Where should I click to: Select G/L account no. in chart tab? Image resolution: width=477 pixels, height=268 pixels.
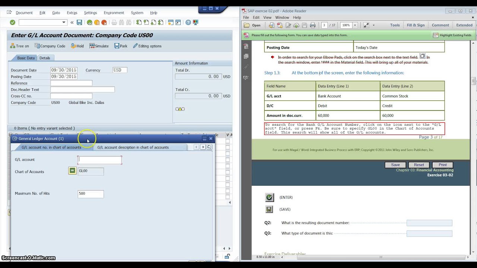51,147
